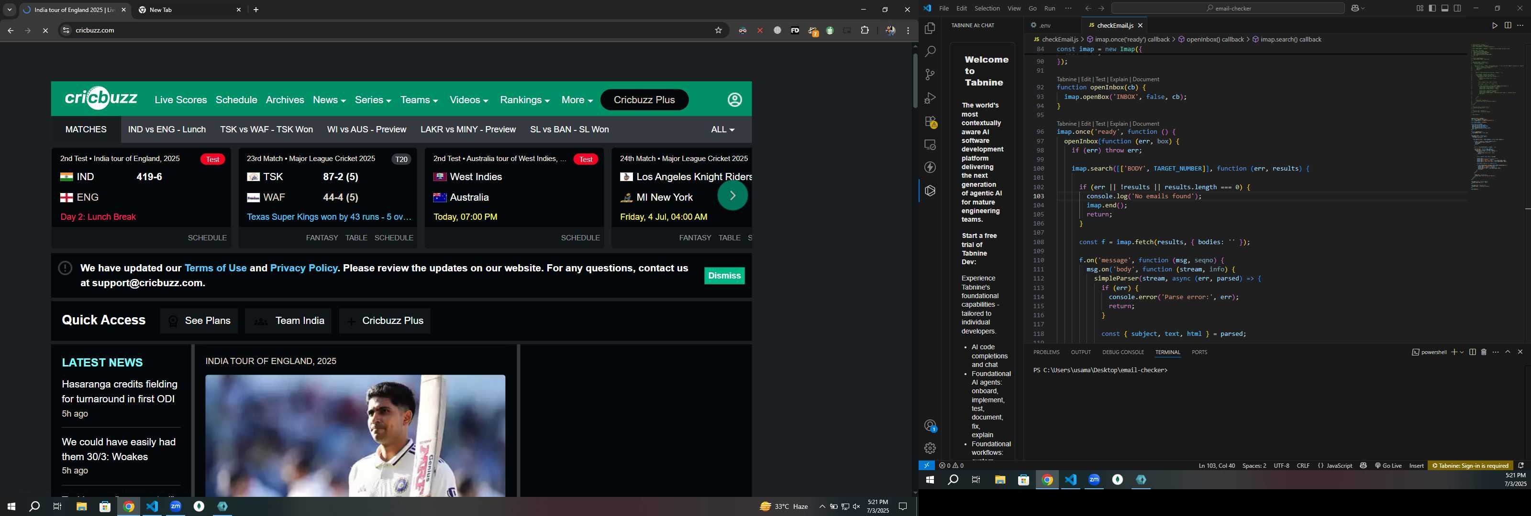The width and height of the screenshot is (1531, 516).
Task: Open Copilot chat icon in title bar
Action: click(x=1356, y=8)
